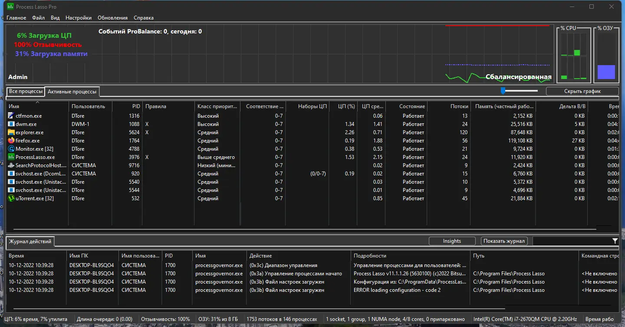Click the SearchProtocolHost process icon
The image size is (625, 327).
pyautogui.click(x=11, y=165)
